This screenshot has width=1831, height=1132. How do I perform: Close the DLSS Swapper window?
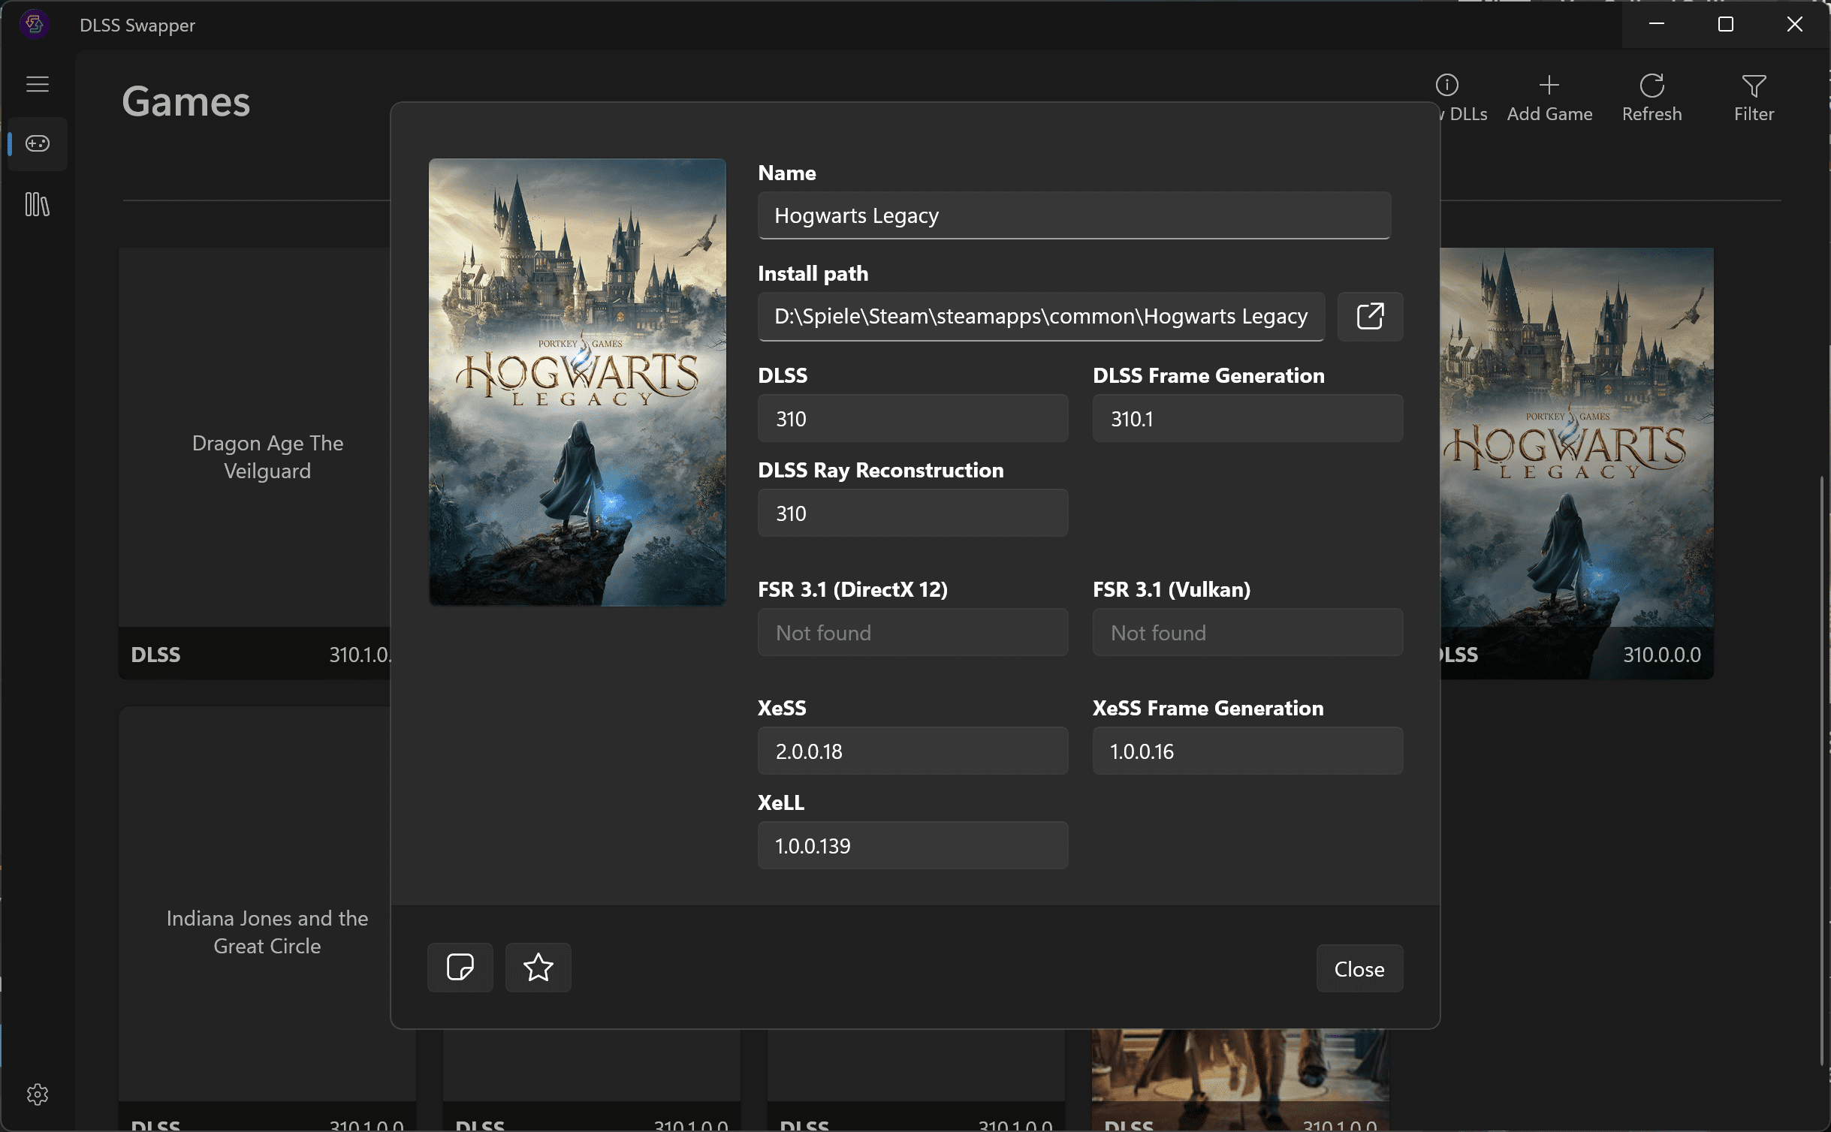point(1795,24)
